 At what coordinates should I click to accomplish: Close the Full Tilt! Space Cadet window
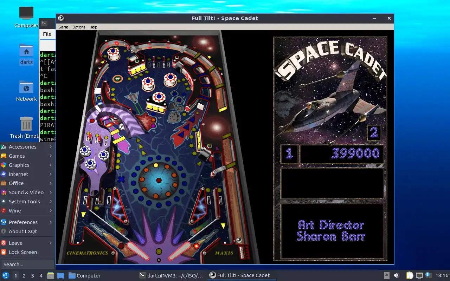tap(389, 18)
